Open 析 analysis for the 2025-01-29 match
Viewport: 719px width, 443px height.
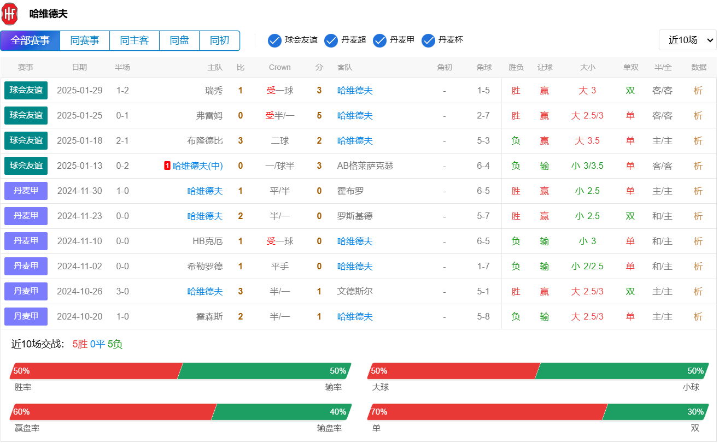(x=698, y=90)
